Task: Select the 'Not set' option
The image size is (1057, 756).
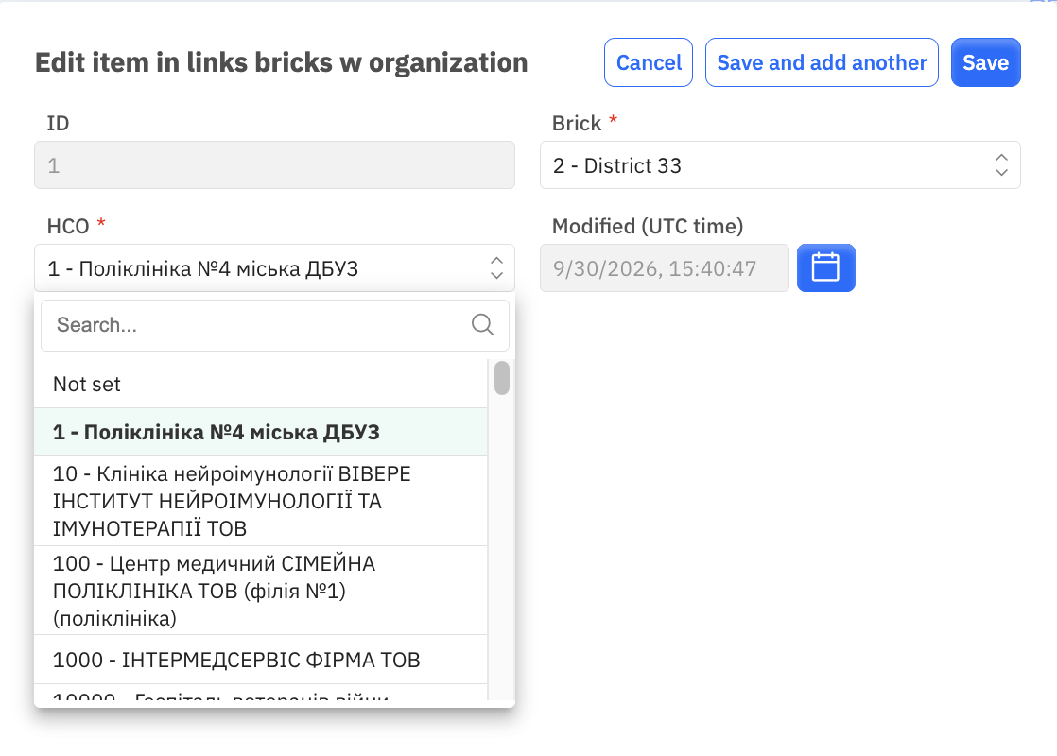Action: point(261,384)
